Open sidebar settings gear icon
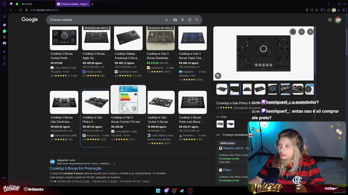This screenshot has height=195, width=348. click(x=4, y=64)
